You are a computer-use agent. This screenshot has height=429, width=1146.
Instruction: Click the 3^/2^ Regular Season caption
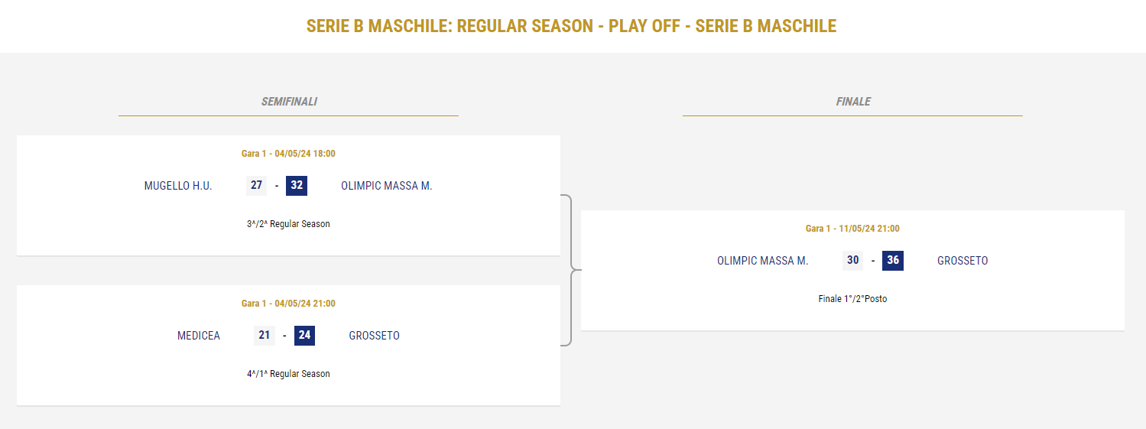tap(288, 224)
